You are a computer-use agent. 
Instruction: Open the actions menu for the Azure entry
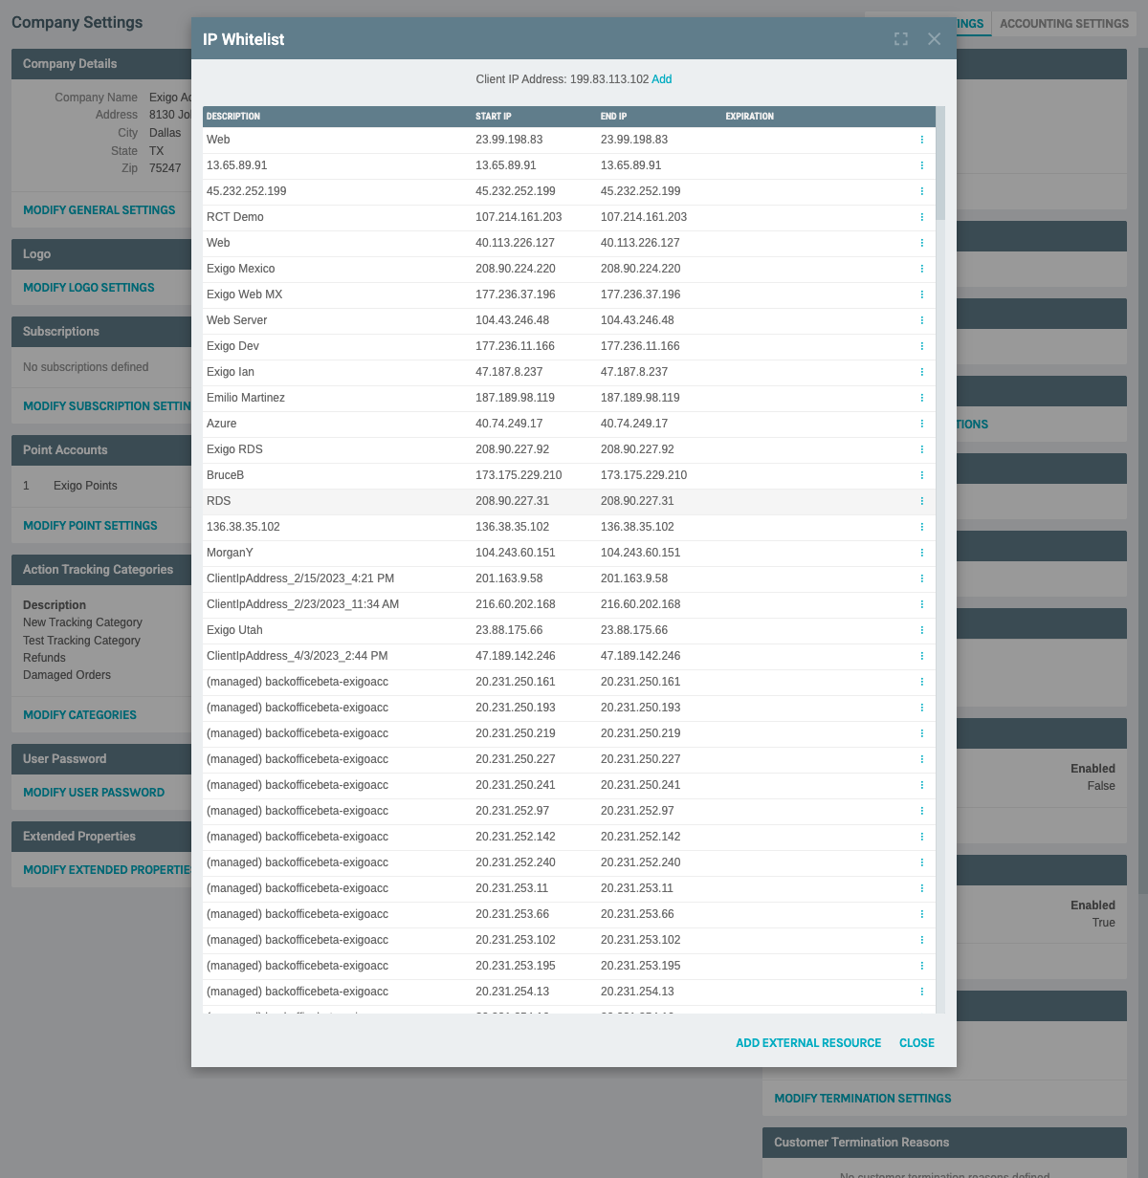click(x=921, y=424)
